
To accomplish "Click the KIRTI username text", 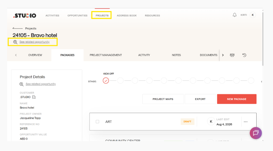I will coord(244,15).
